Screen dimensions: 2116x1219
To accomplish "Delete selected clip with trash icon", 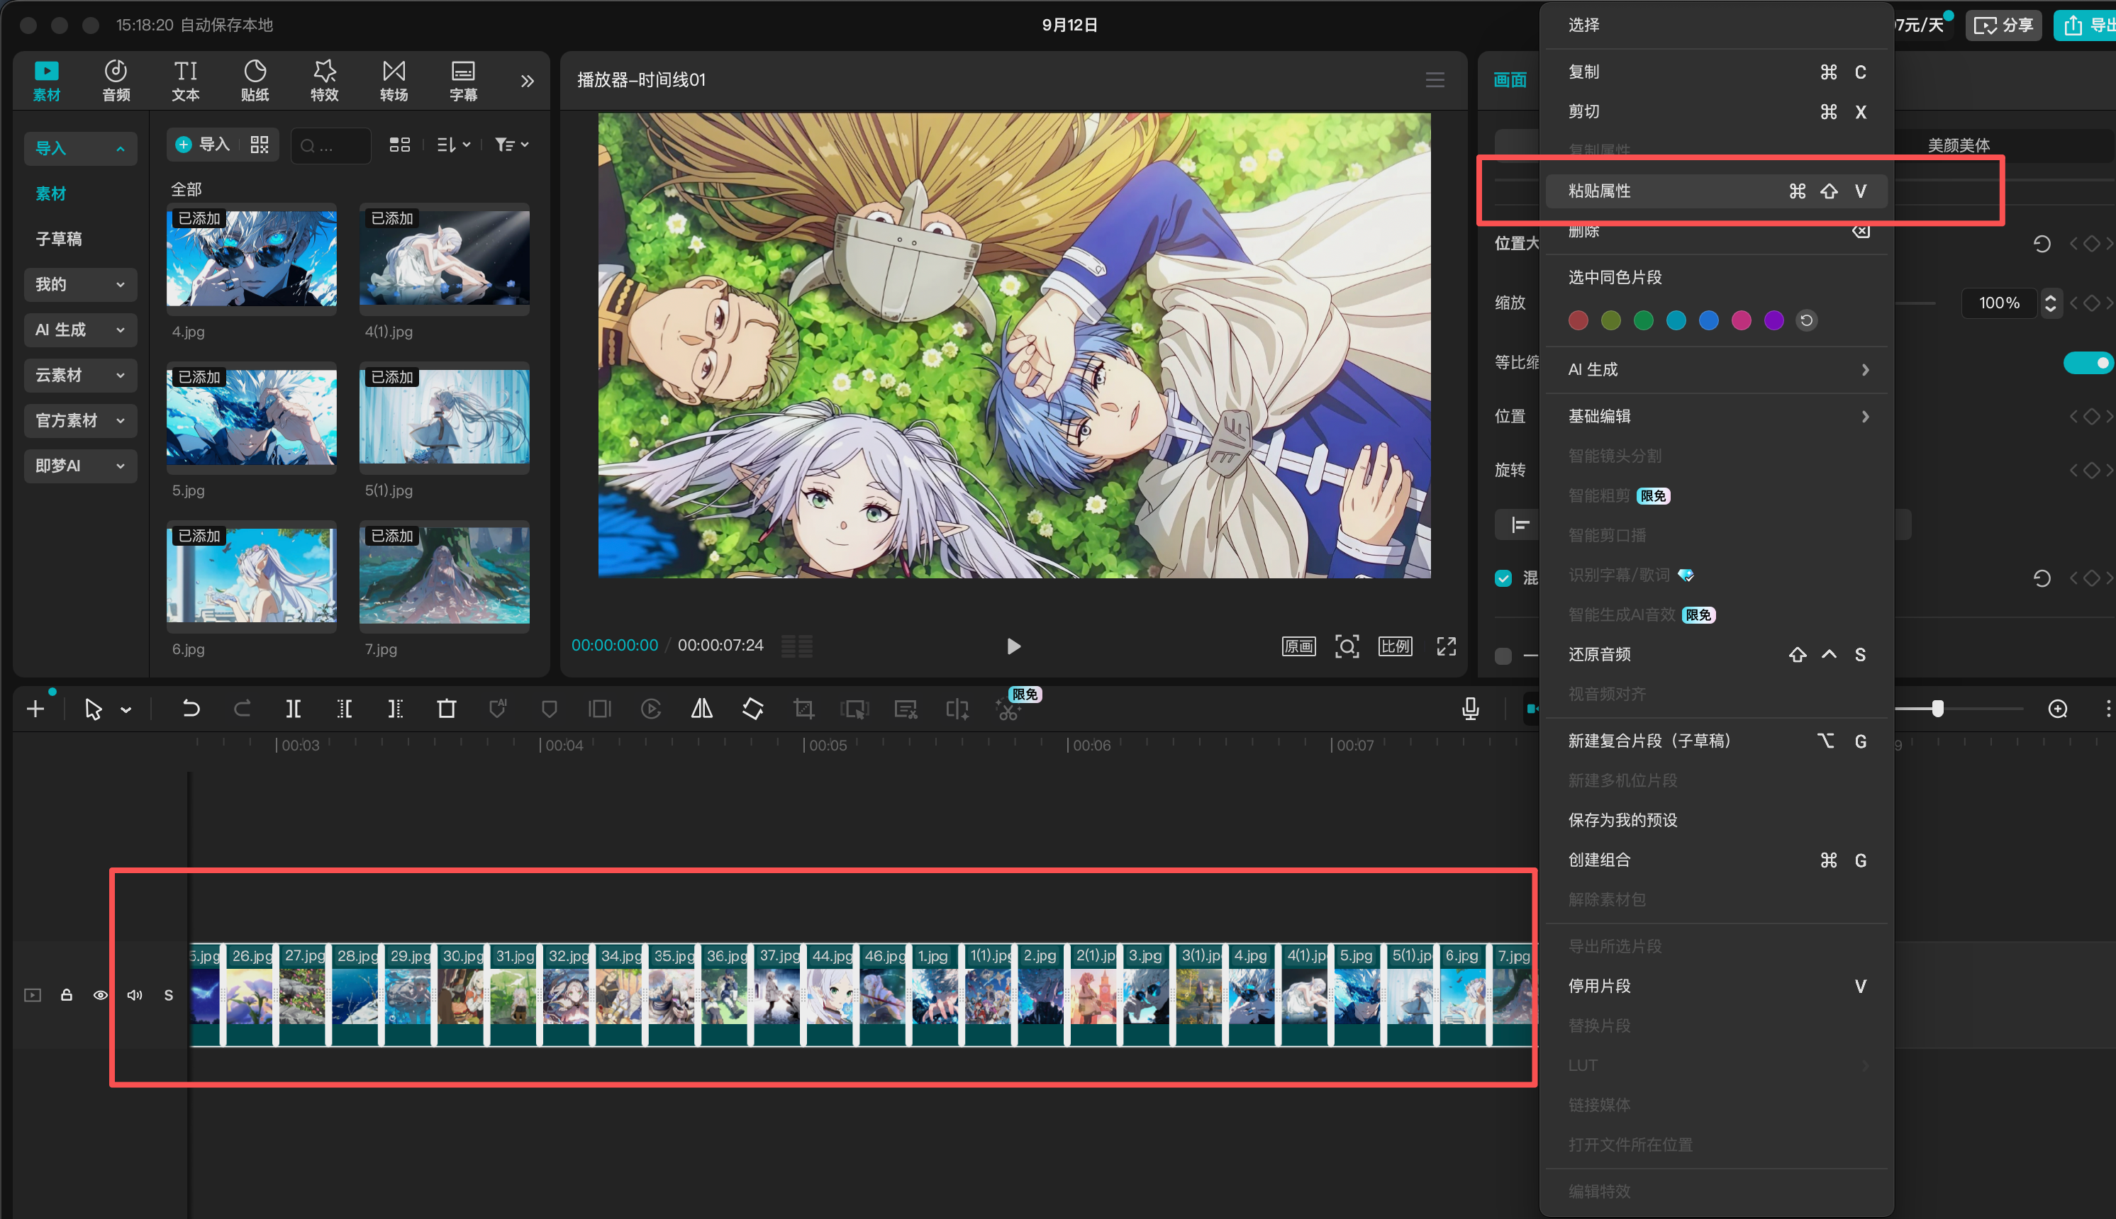I will pos(447,709).
